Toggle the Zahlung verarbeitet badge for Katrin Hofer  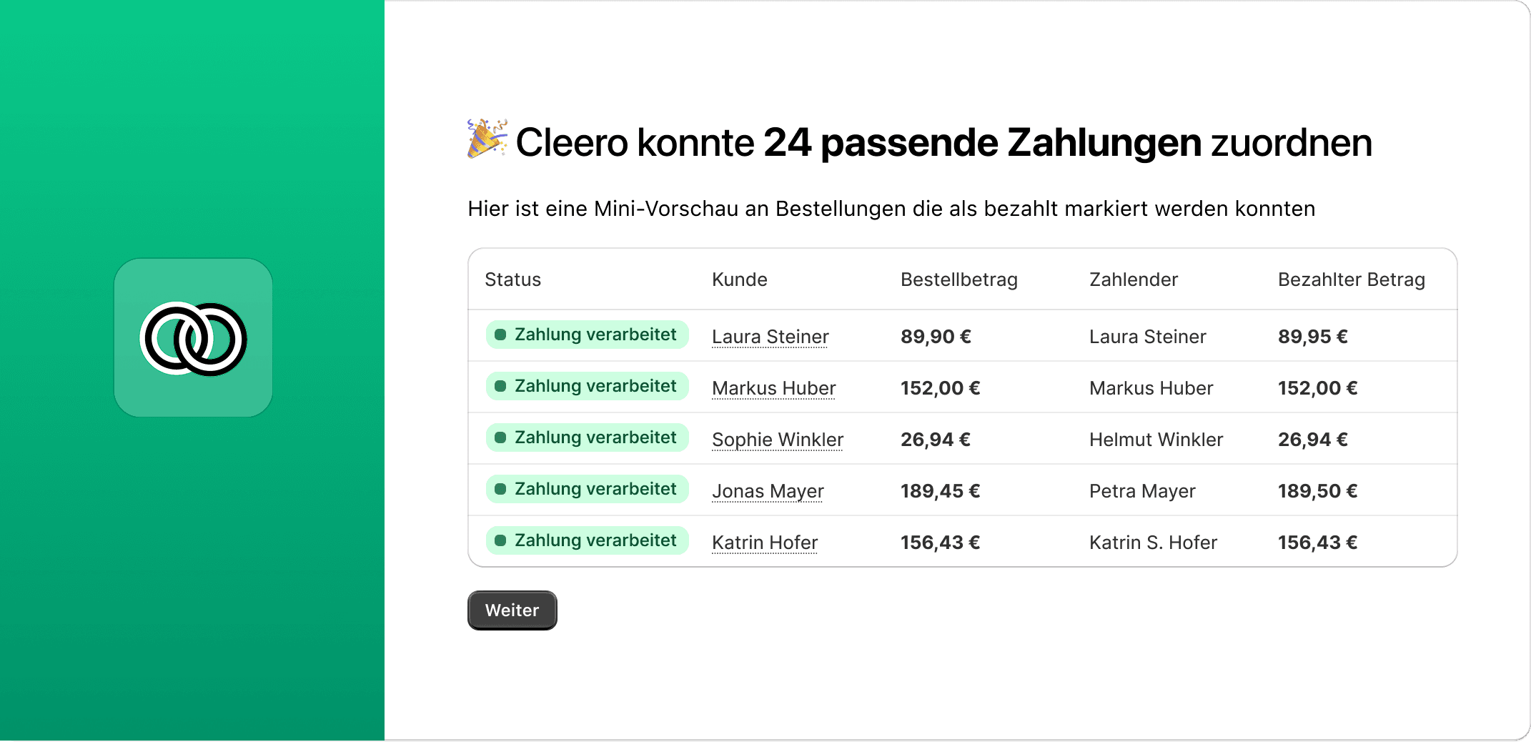(x=587, y=540)
